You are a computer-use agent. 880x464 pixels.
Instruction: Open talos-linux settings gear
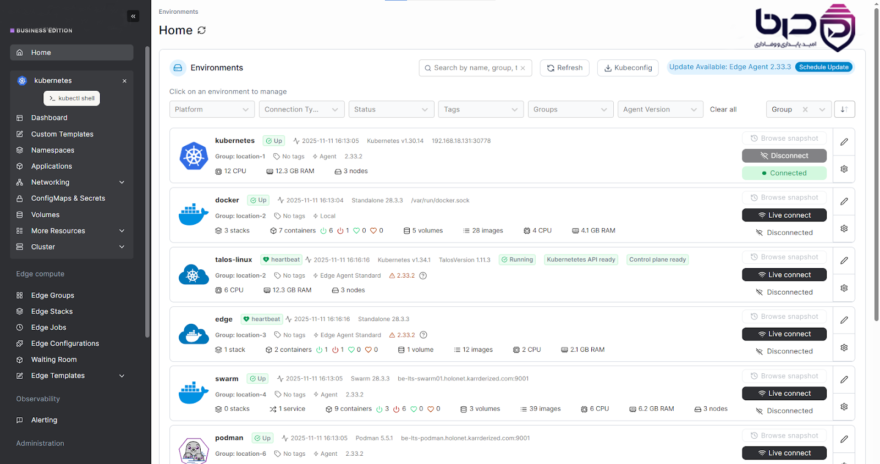coord(844,288)
